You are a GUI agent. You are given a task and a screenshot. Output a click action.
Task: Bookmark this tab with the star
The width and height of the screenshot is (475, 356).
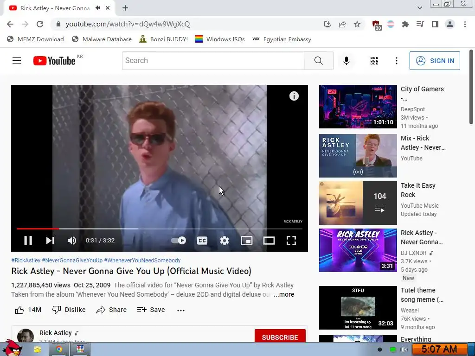pyautogui.click(x=357, y=24)
